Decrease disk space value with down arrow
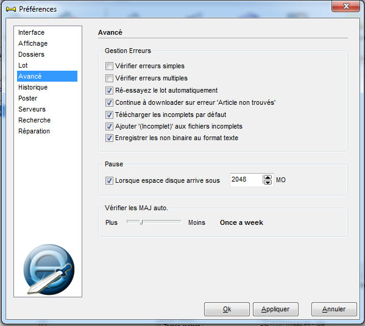365x326 pixels. click(268, 182)
